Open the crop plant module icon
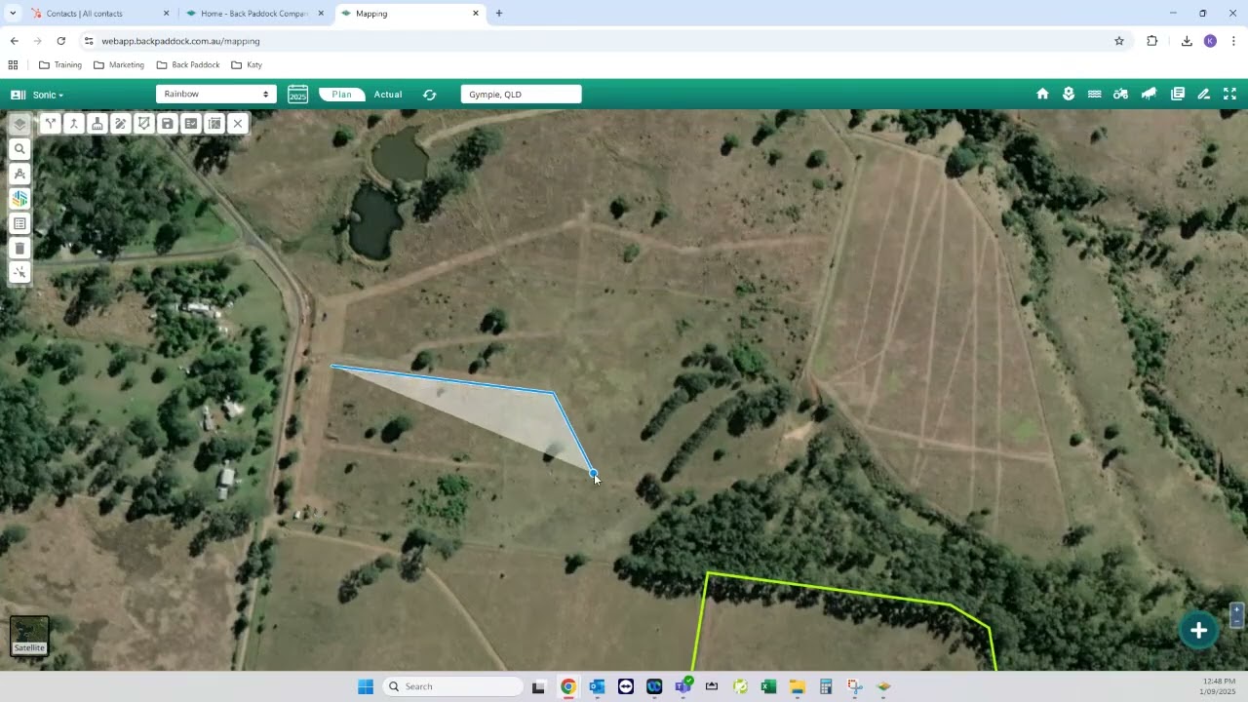 click(1069, 94)
